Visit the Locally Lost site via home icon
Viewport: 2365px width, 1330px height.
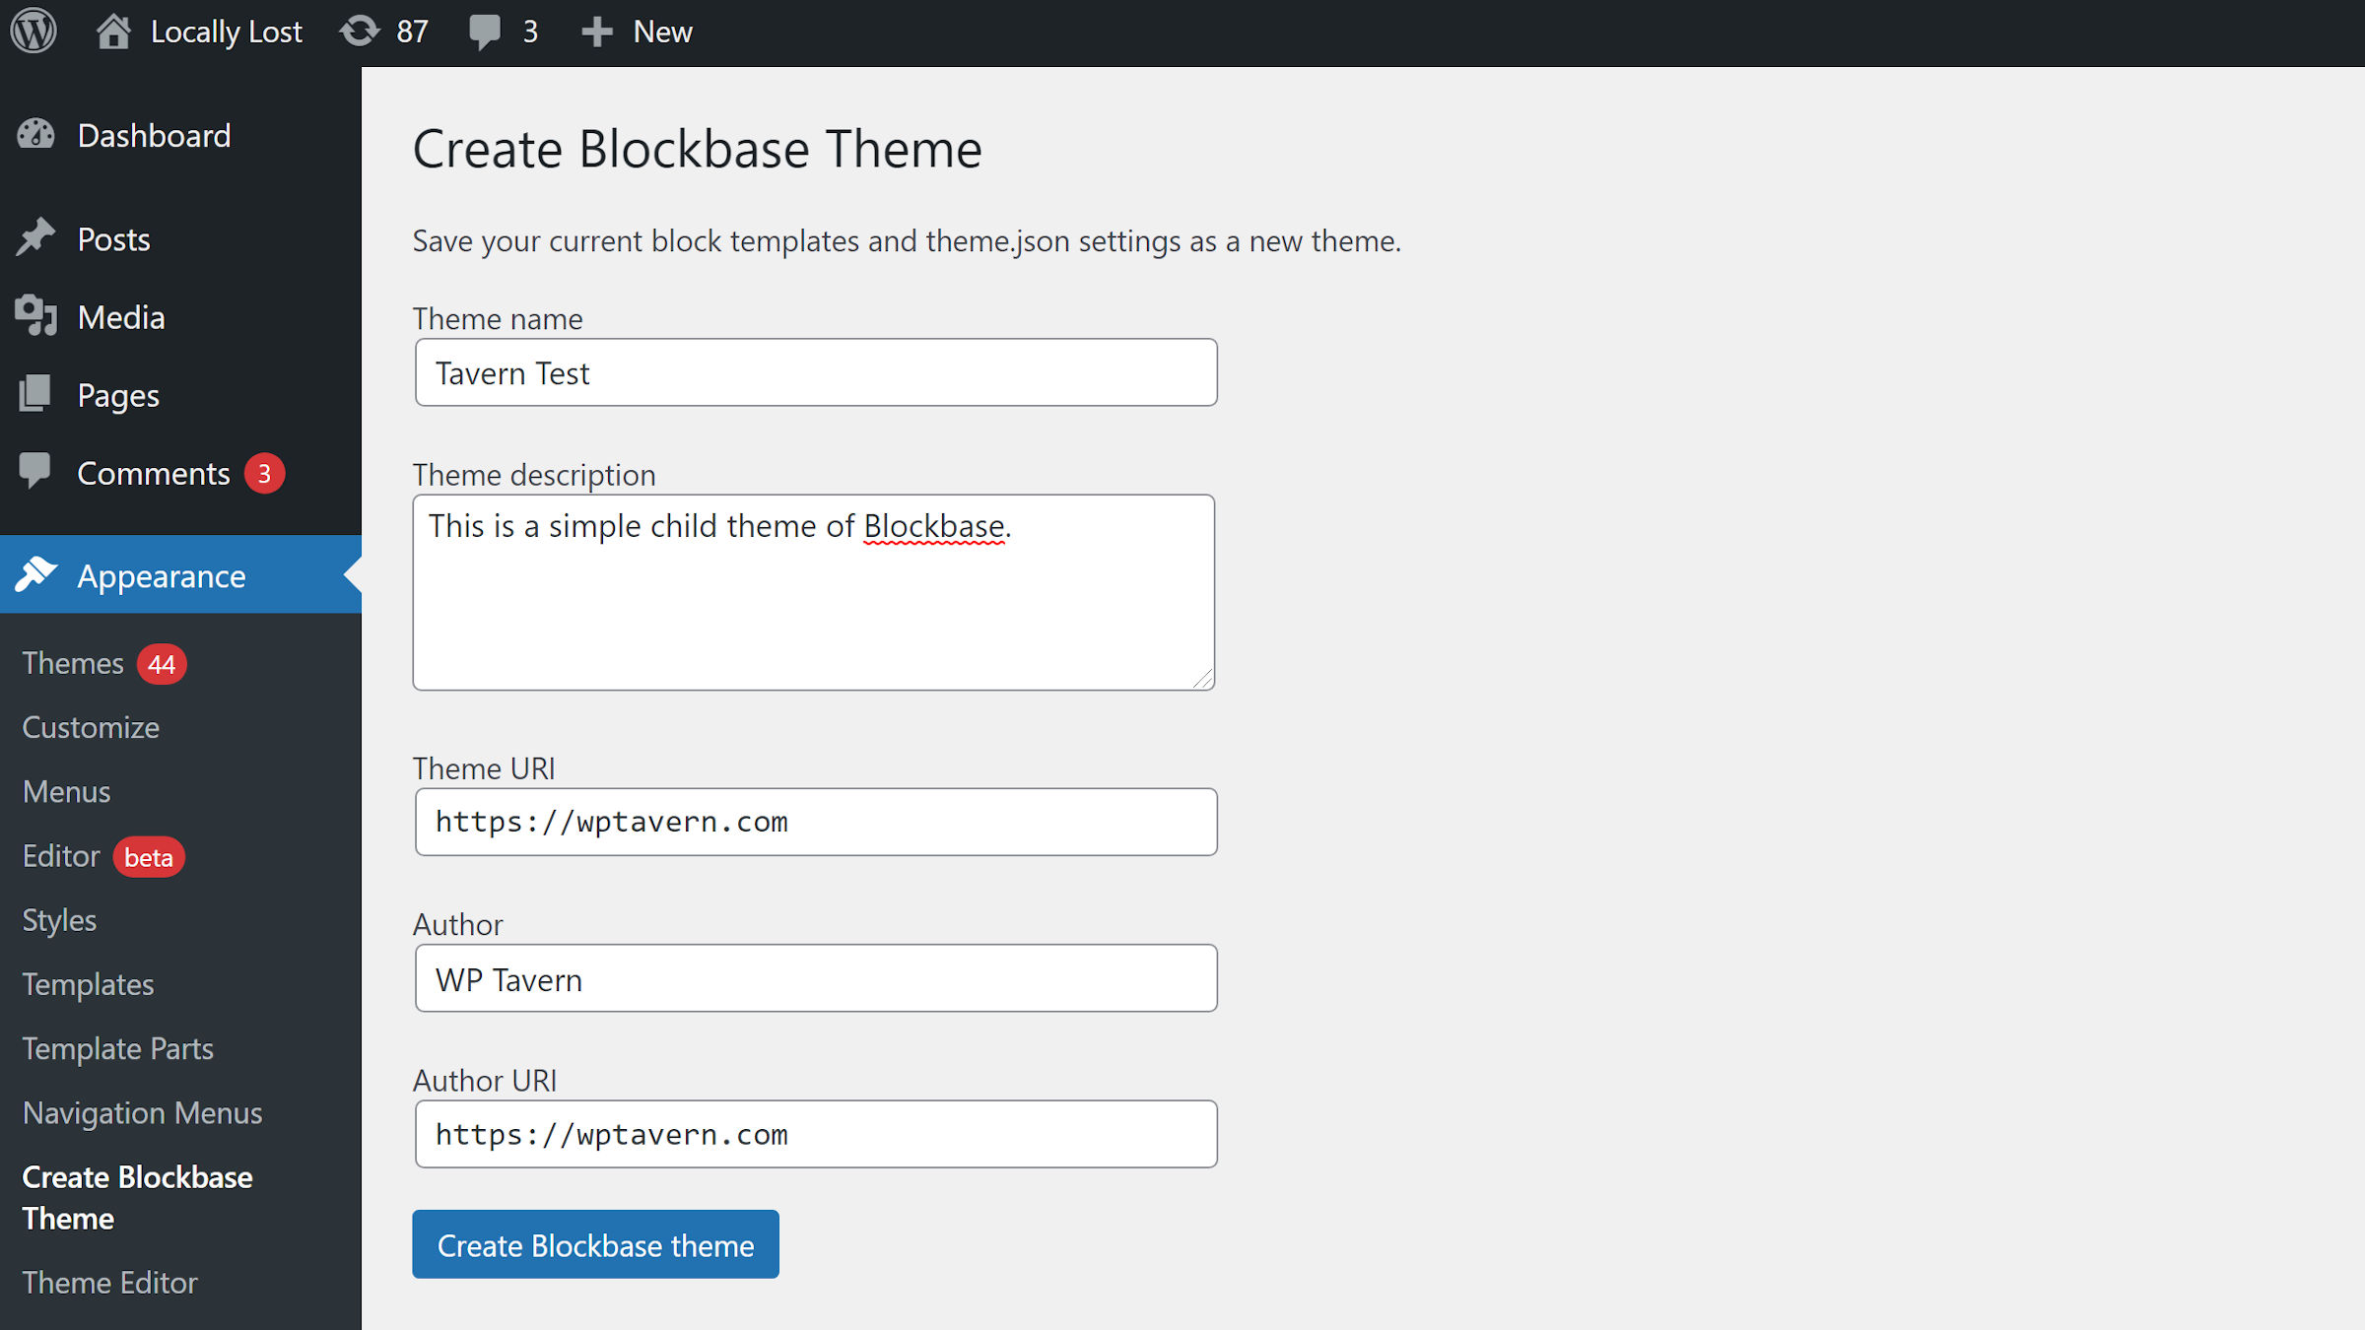(x=114, y=31)
